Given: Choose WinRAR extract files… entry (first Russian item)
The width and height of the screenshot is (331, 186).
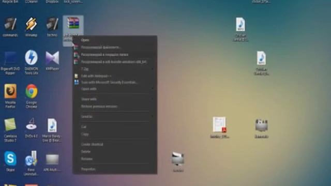Looking at the screenshot, I should (x=115, y=48).
